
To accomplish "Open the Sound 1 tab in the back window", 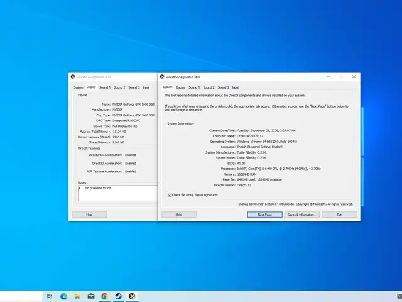I will pyautogui.click(x=105, y=87).
